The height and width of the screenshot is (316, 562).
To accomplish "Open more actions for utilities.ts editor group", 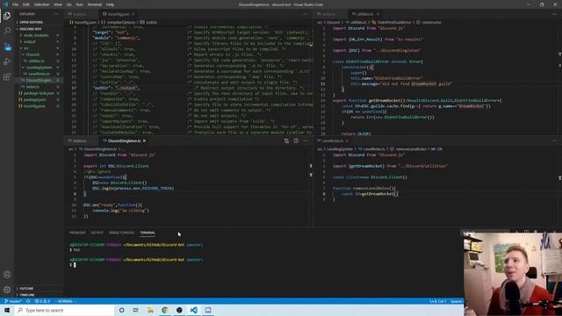I will coord(554,14).
